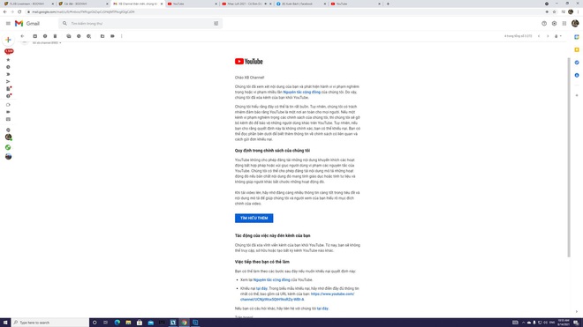Open Google Contacts side panel
This screenshot has width=583, height=327.
pyautogui.click(x=577, y=75)
